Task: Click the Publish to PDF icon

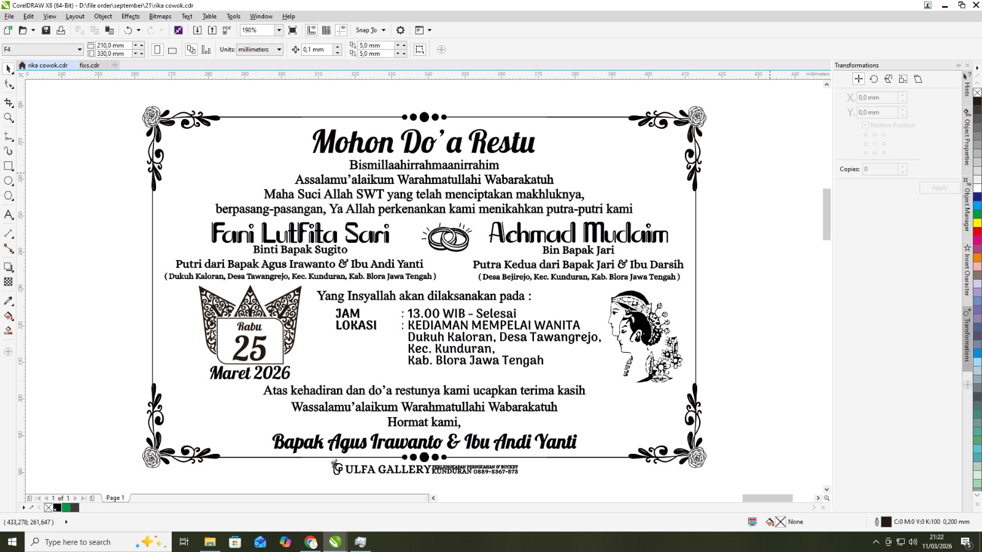Action: (226, 30)
